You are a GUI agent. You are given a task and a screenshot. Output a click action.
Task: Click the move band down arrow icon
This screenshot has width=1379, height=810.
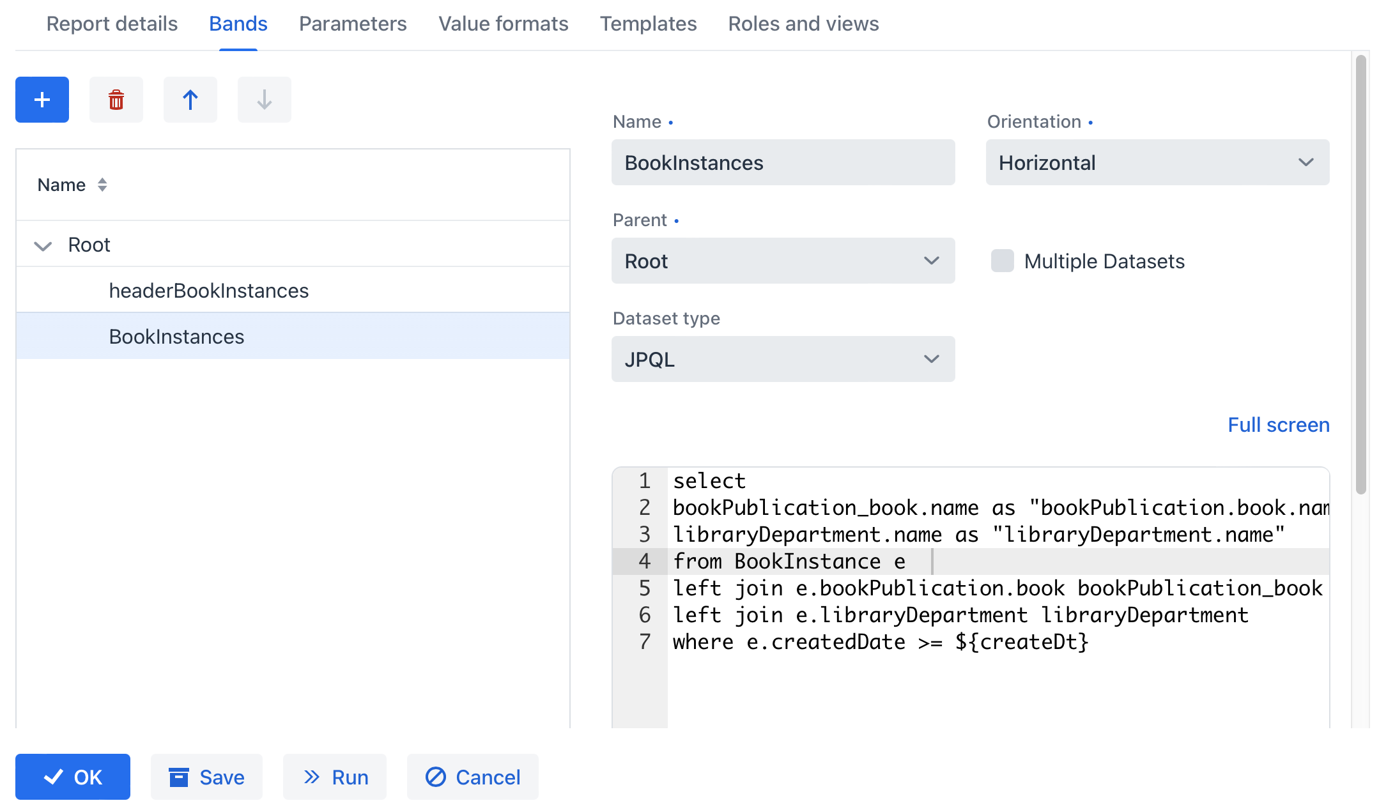pos(265,100)
